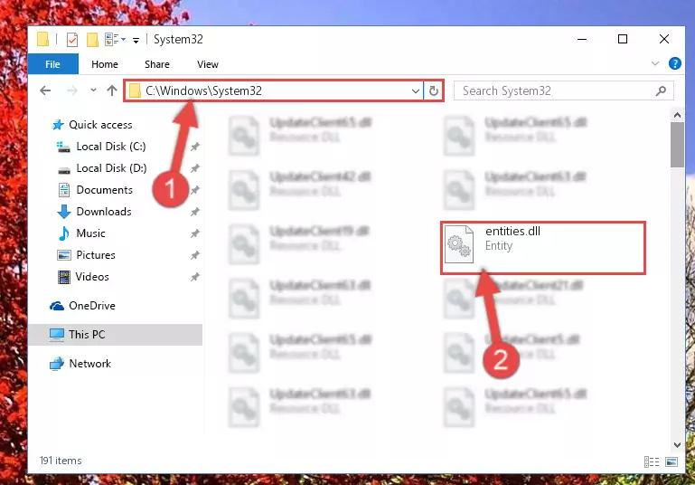Click the entities.dll gear file icon
695x485 pixels.
[x=459, y=244]
